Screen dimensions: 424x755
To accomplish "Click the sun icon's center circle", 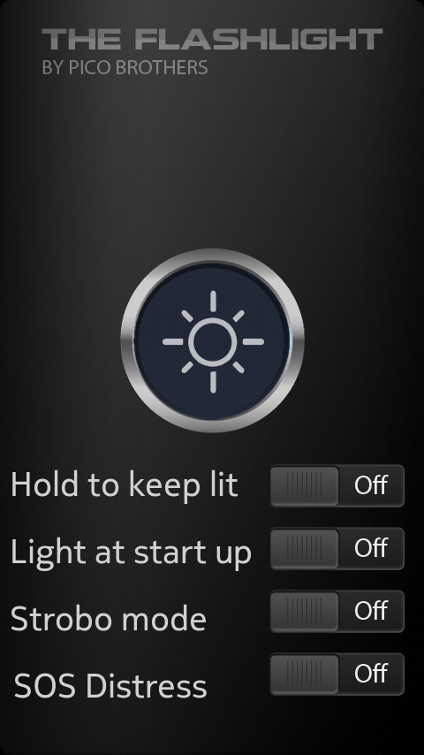I will pyautogui.click(x=213, y=341).
